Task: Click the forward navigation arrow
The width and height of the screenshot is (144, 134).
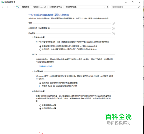Action: [7, 7]
